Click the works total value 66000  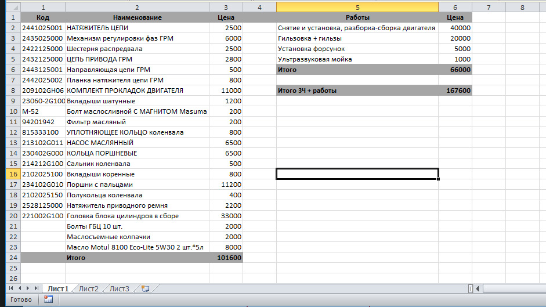click(x=455, y=70)
